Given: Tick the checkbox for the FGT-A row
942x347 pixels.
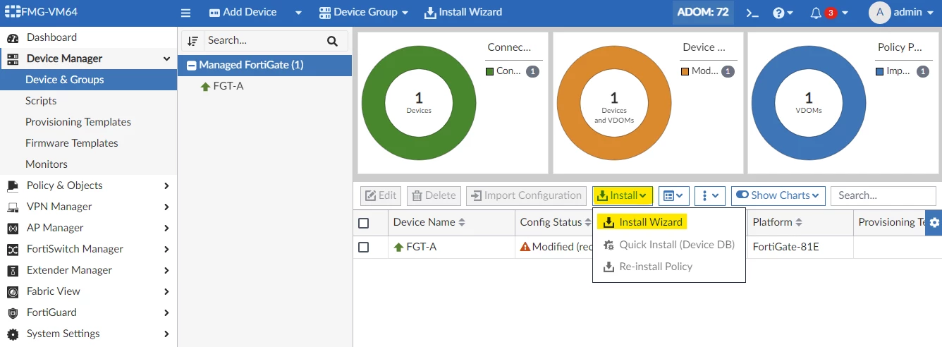Looking at the screenshot, I should [364, 247].
